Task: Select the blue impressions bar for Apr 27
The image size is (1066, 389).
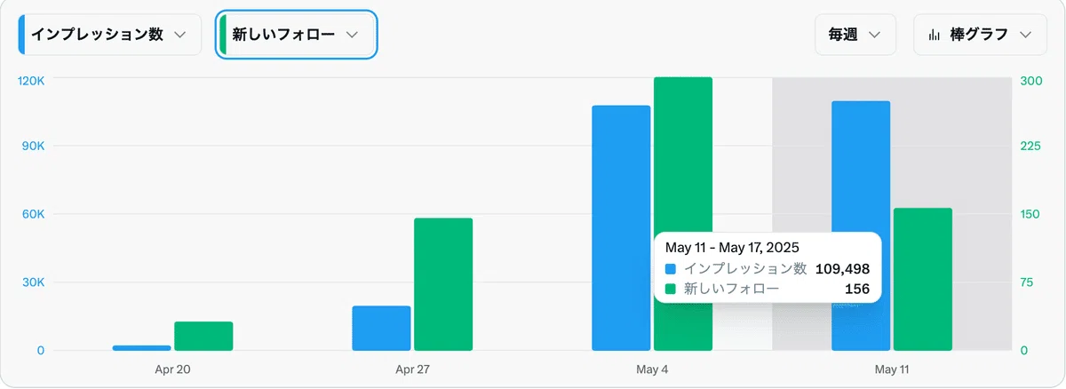Action: (381, 329)
